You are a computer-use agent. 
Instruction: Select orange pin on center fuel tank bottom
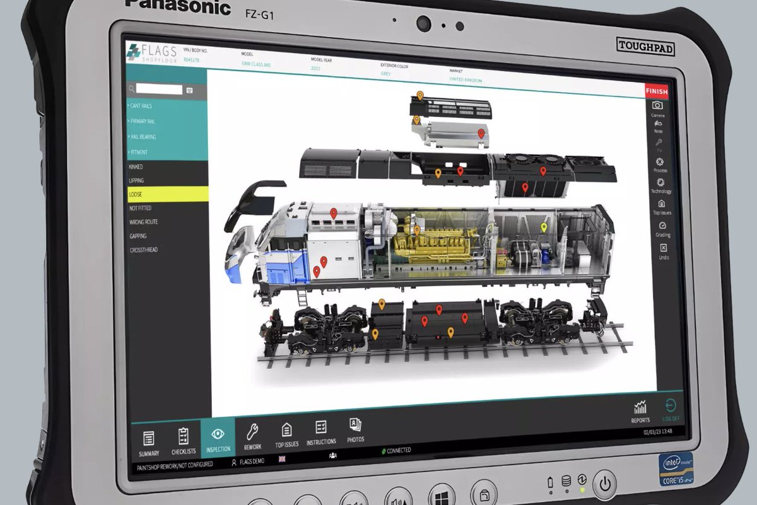point(450,332)
